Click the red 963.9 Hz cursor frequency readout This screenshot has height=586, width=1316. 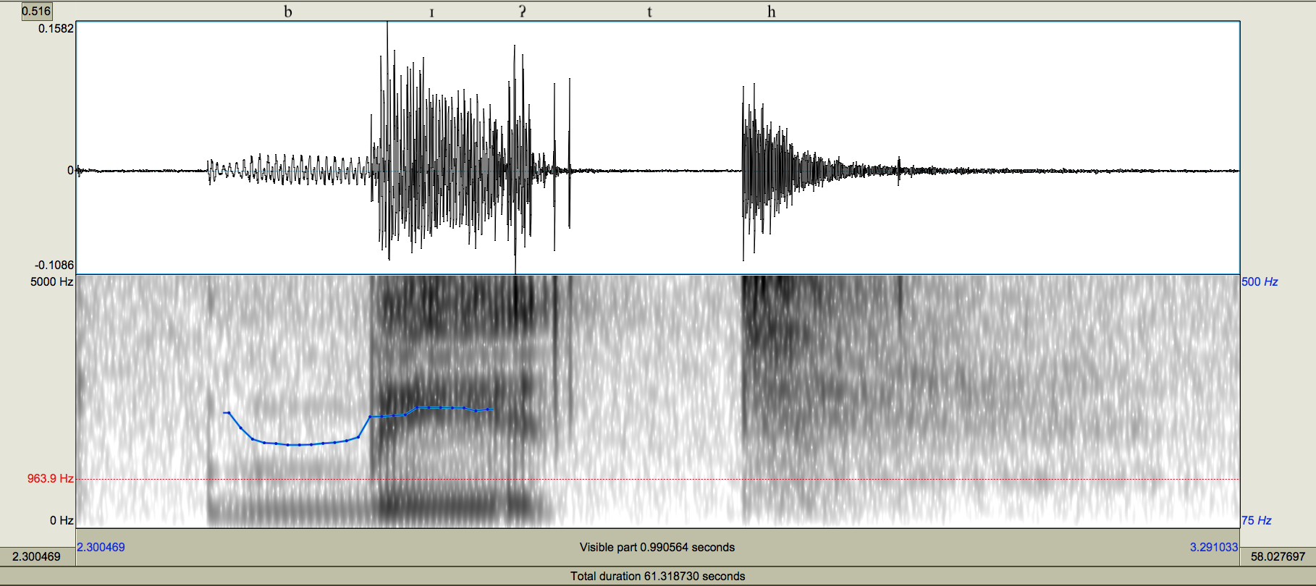50,478
